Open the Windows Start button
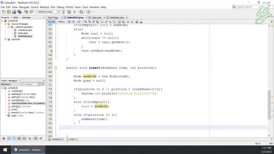 (x=5, y=150)
